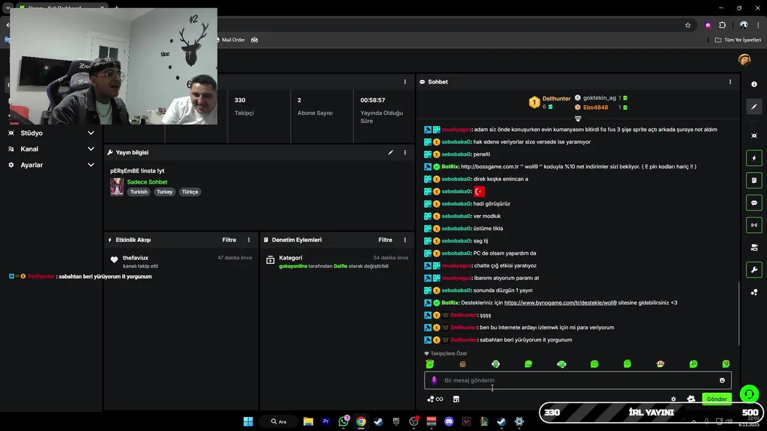Viewport: 767px width, 431px height.
Task: Click the channel points infinity icon
Action: coord(435,399)
